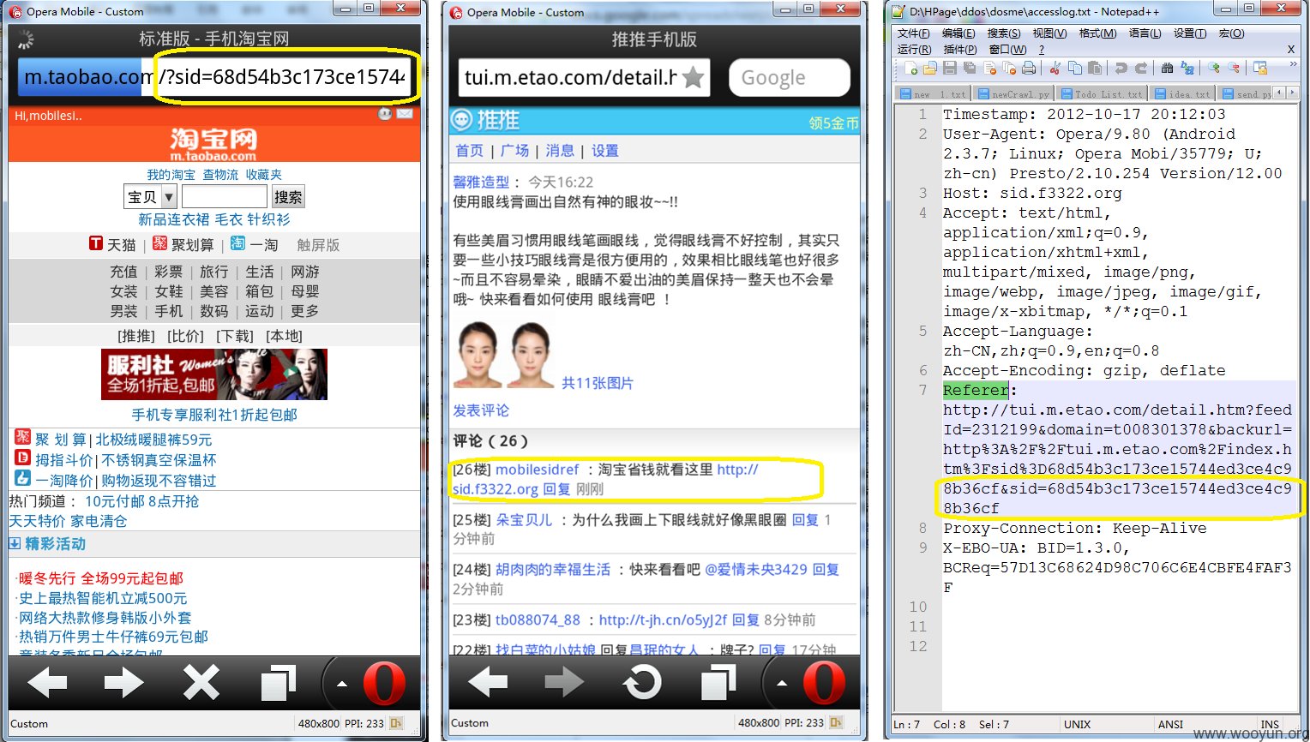This screenshot has width=1310, height=742.
Task: Open red Opera menu in left window
Action: click(383, 684)
